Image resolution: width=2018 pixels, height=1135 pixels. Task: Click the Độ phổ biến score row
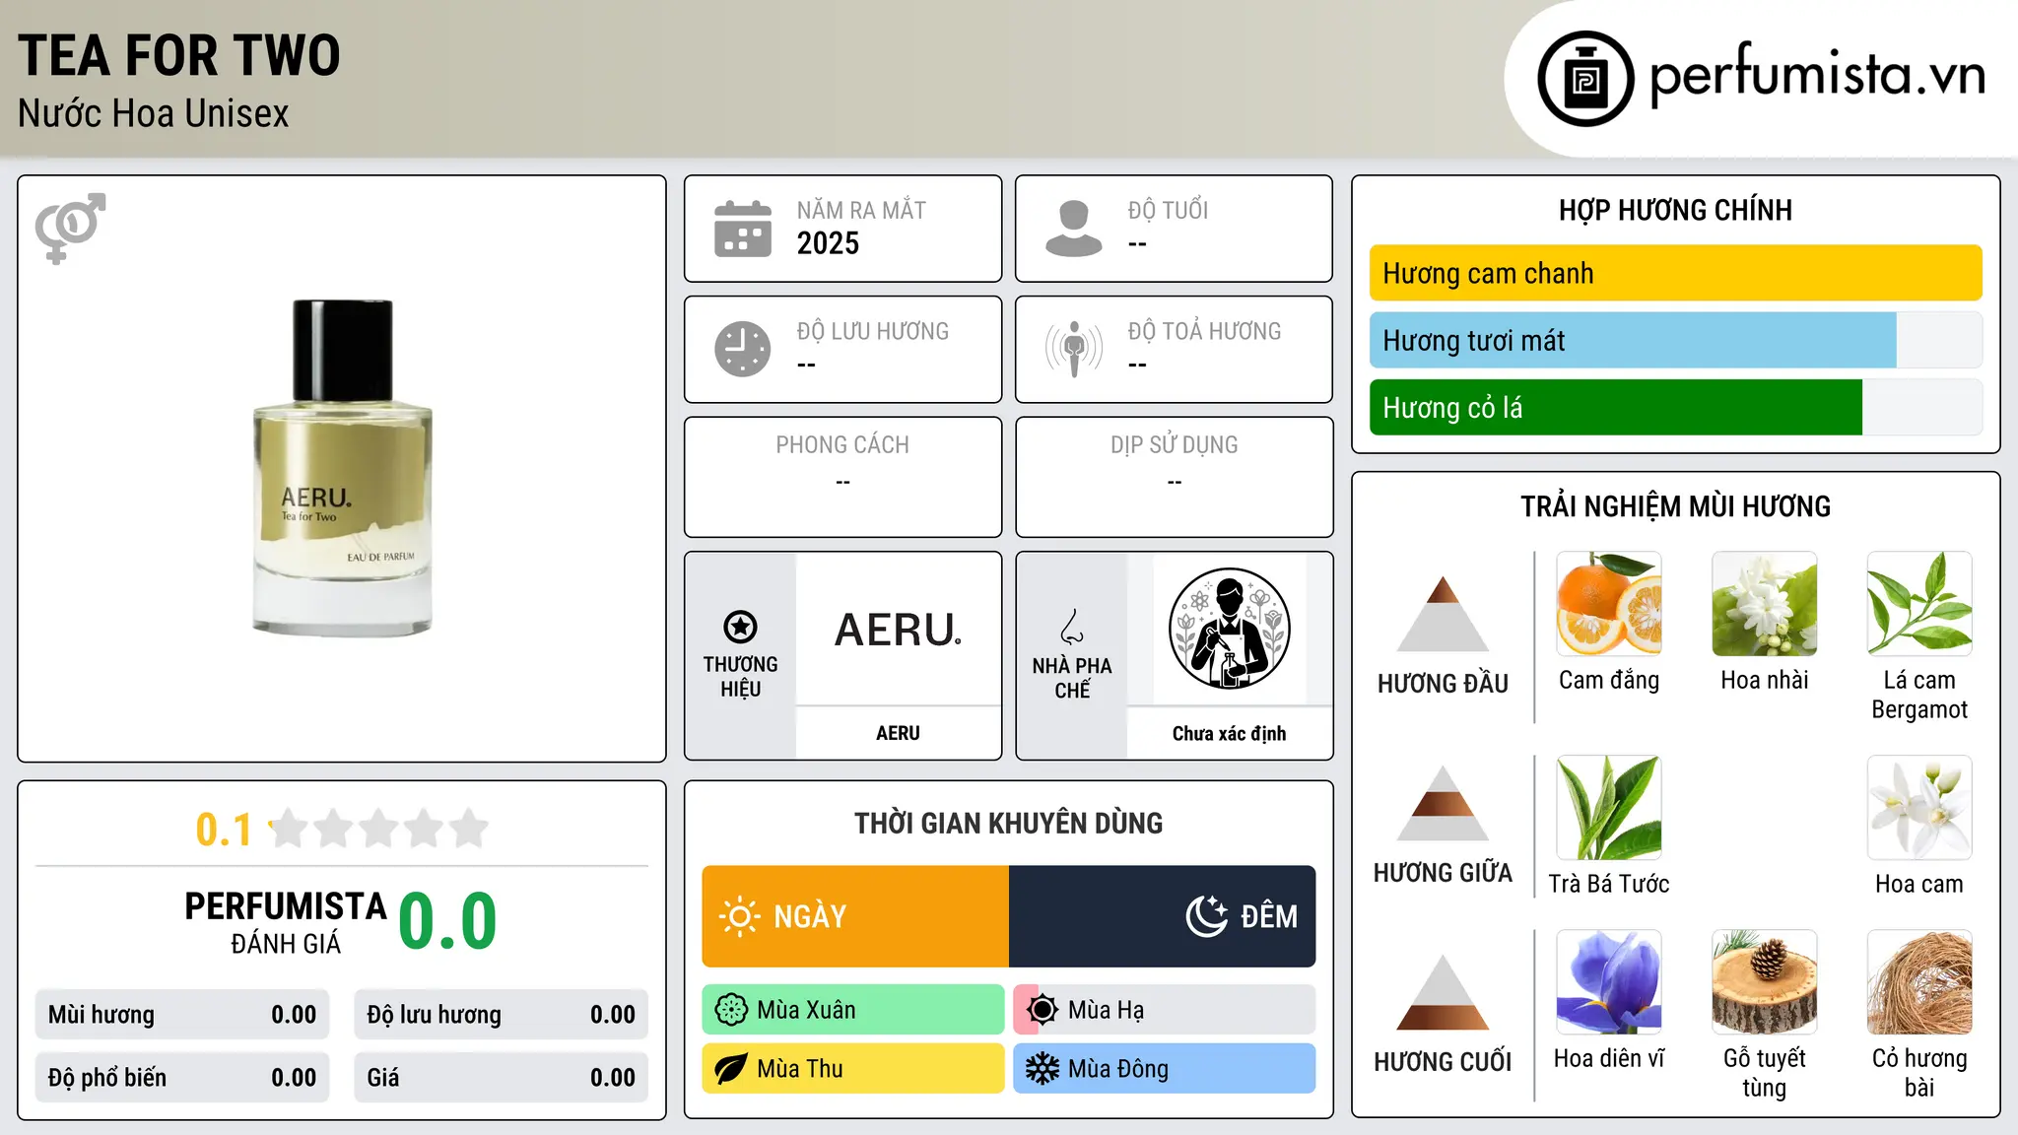(x=182, y=1078)
